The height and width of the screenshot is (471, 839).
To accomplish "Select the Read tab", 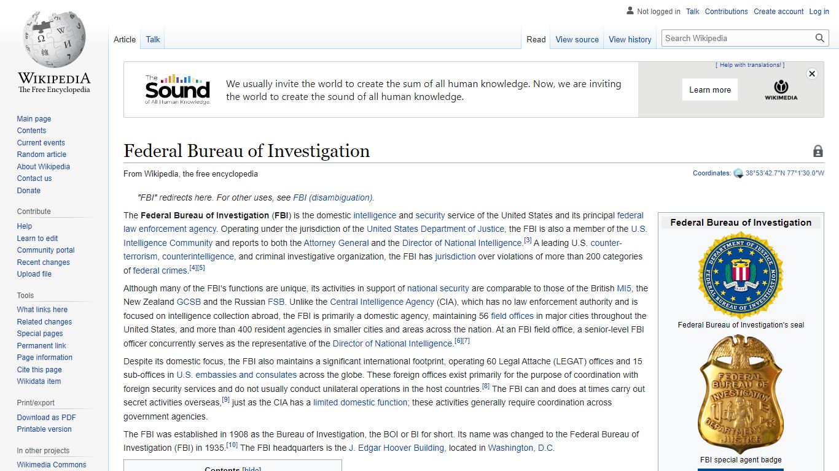I will click(x=536, y=39).
